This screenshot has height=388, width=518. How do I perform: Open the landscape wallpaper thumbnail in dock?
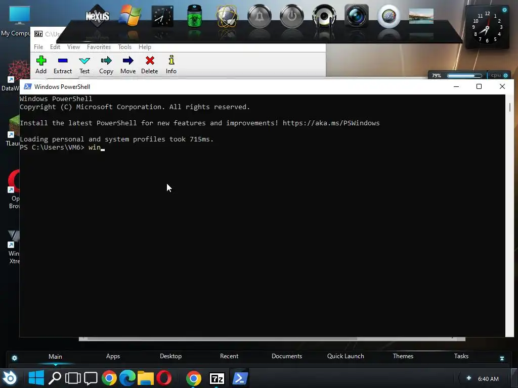[421, 16]
